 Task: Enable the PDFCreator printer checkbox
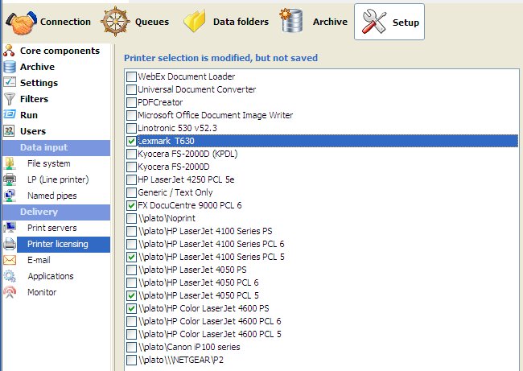(131, 102)
